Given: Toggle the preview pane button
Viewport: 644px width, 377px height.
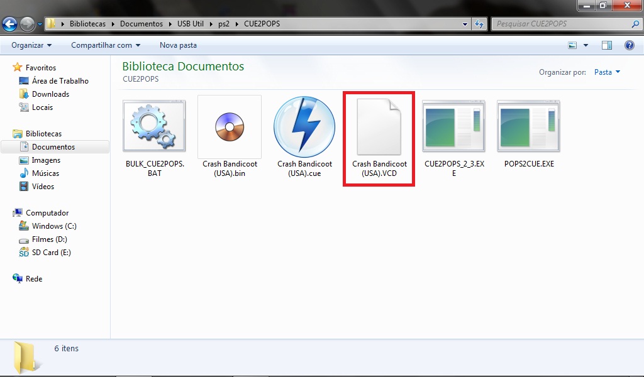Looking at the screenshot, I should click(x=607, y=45).
